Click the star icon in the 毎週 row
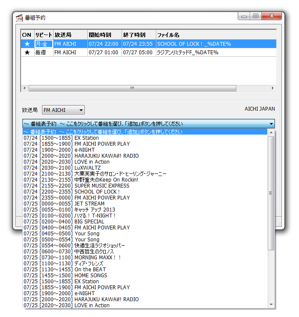The height and width of the screenshot is (317, 299). pyautogui.click(x=27, y=53)
